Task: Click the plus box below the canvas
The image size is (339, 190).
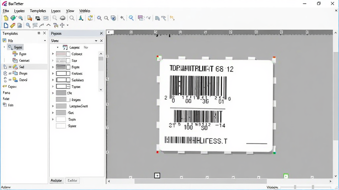Action: (157, 175)
